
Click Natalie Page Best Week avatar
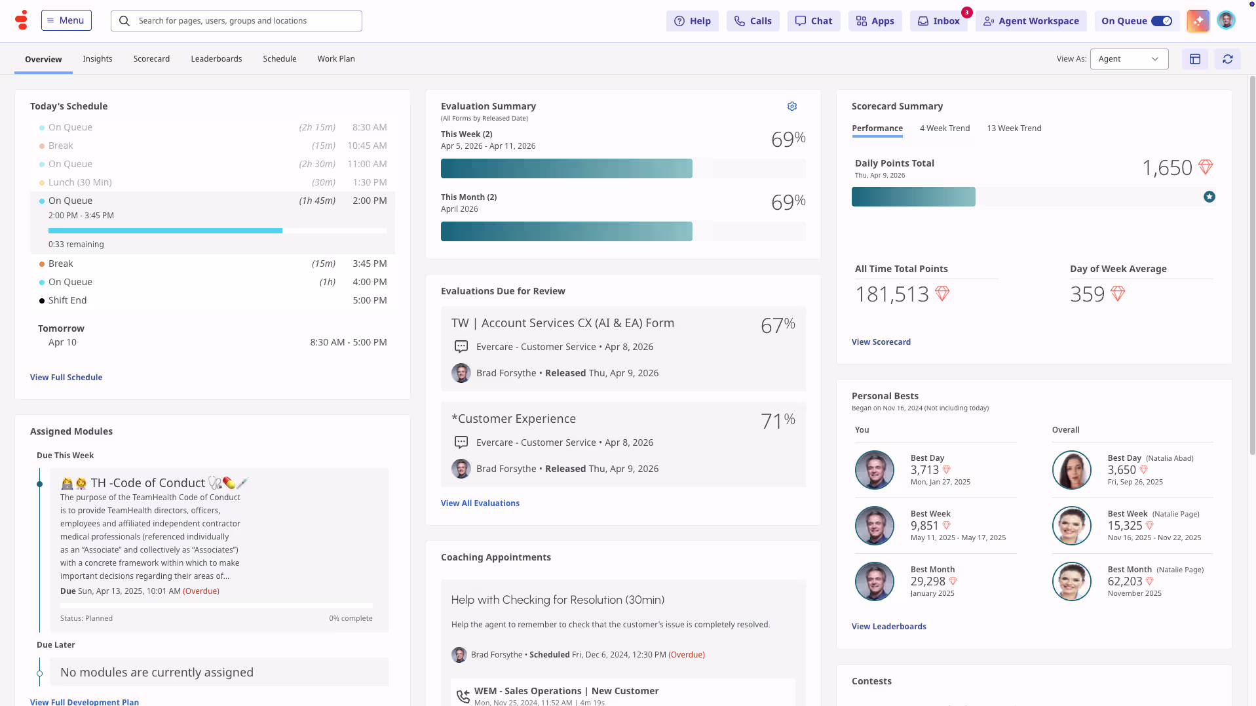(1072, 526)
